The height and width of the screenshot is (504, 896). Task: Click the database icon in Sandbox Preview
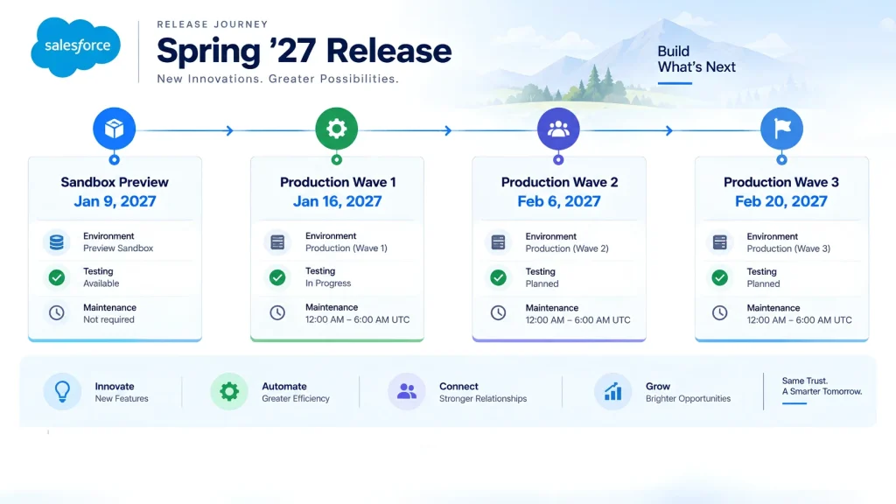pos(57,242)
